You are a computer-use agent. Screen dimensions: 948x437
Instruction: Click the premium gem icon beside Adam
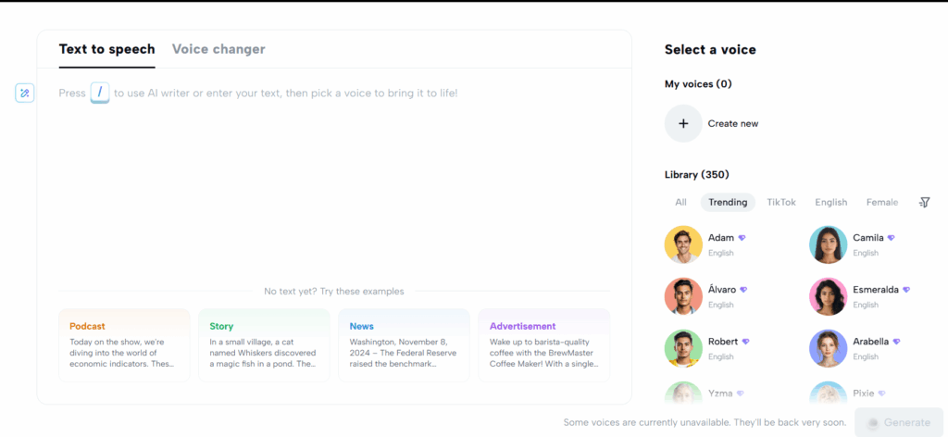point(742,238)
